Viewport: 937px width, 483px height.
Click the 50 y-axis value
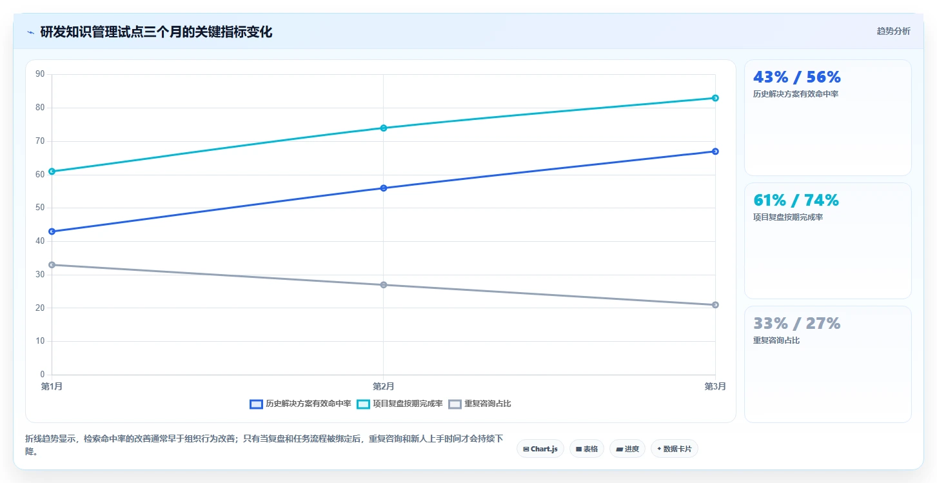click(x=40, y=208)
